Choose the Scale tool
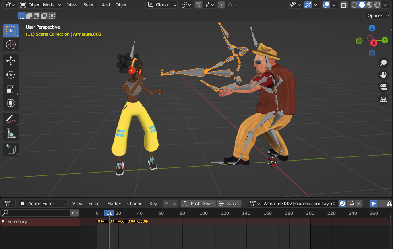The height and width of the screenshot is (249, 393). (x=11, y=89)
